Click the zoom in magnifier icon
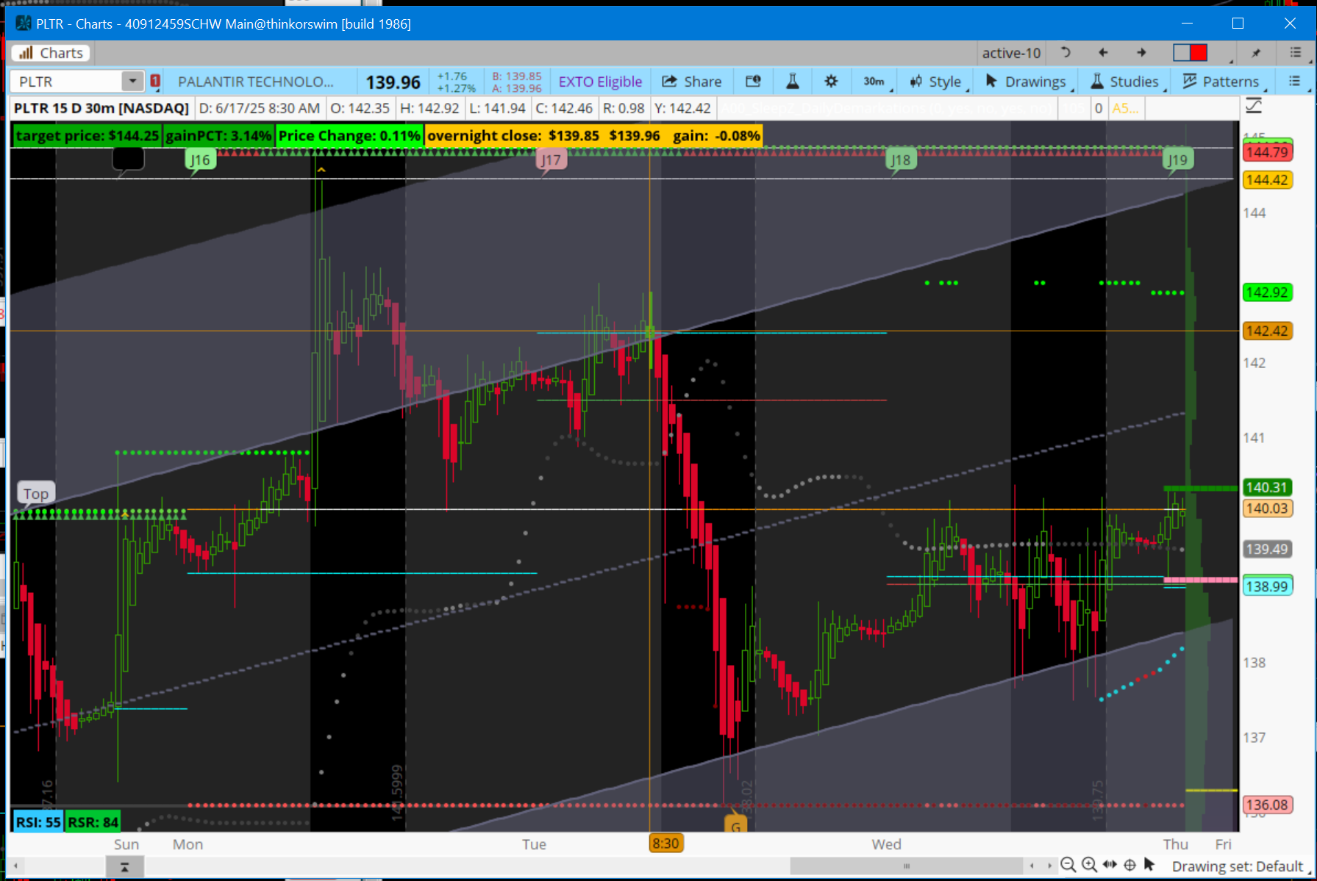 point(1089,865)
